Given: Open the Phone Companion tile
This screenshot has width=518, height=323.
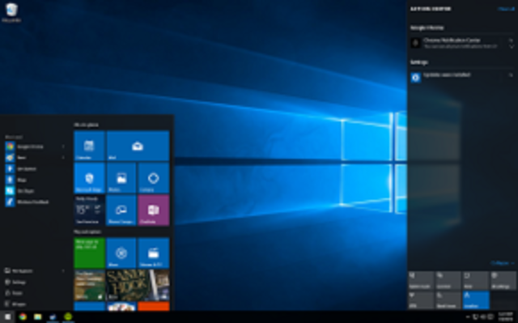Looking at the screenshot, I should click(121, 210).
